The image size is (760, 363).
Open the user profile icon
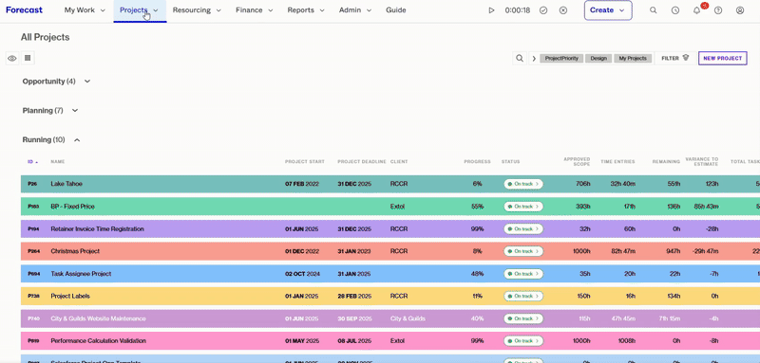pyautogui.click(x=740, y=10)
